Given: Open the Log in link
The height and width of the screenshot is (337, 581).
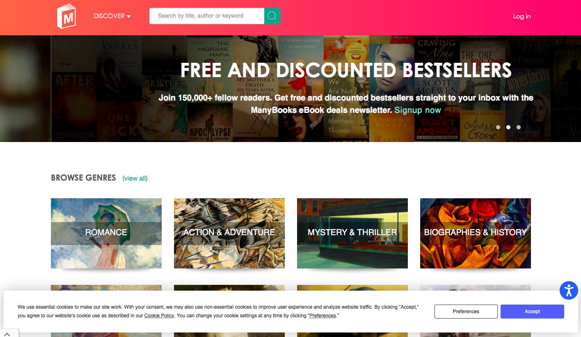Looking at the screenshot, I should pyautogui.click(x=522, y=16).
